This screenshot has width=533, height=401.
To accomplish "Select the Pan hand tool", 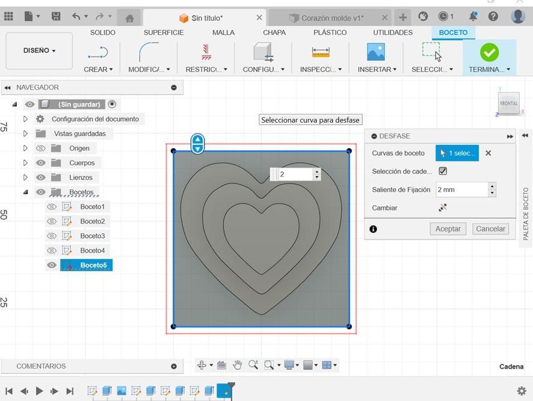I will point(237,365).
